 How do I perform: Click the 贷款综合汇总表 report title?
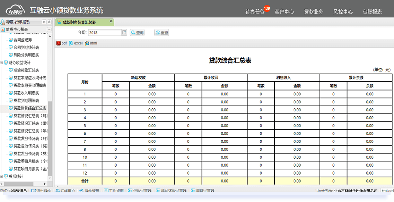[x=230, y=61]
